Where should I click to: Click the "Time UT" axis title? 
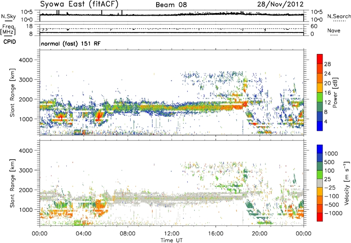tap(172, 240)
